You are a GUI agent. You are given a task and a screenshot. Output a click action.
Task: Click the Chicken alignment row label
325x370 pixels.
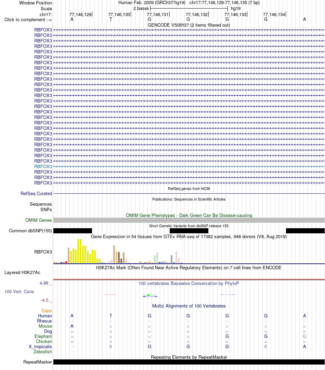(44, 341)
